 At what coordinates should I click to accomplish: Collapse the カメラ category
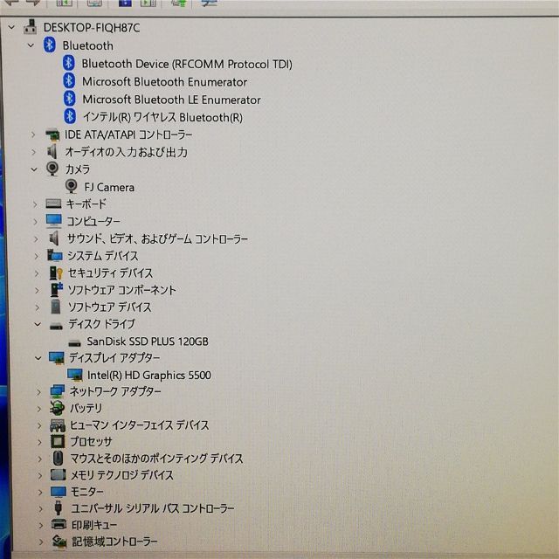tap(34, 169)
